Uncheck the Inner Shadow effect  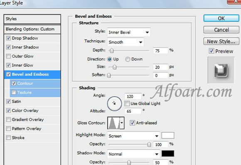click(x=8, y=47)
